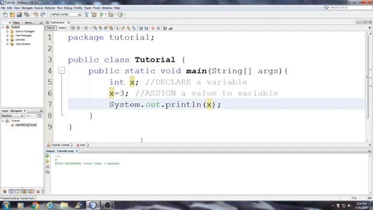Expand the Source Packages node
This screenshot has width=373, height=210.
point(8,32)
